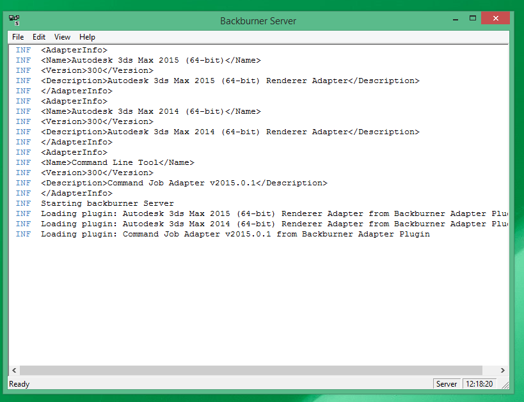524x402 pixels.
Task: Click the Backburner Server title bar icon
Action: click(x=14, y=20)
